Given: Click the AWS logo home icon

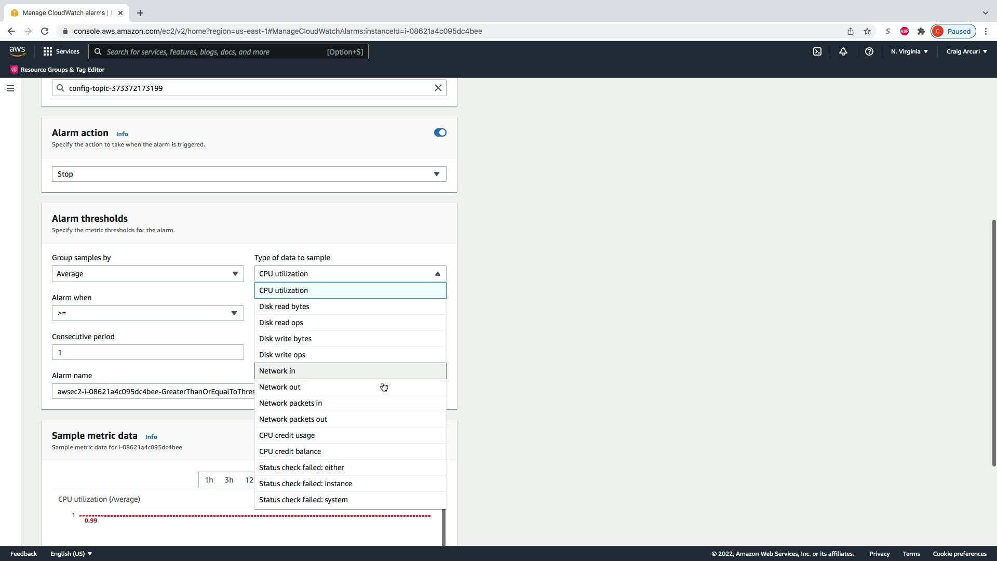Looking at the screenshot, I should point(17,51).
